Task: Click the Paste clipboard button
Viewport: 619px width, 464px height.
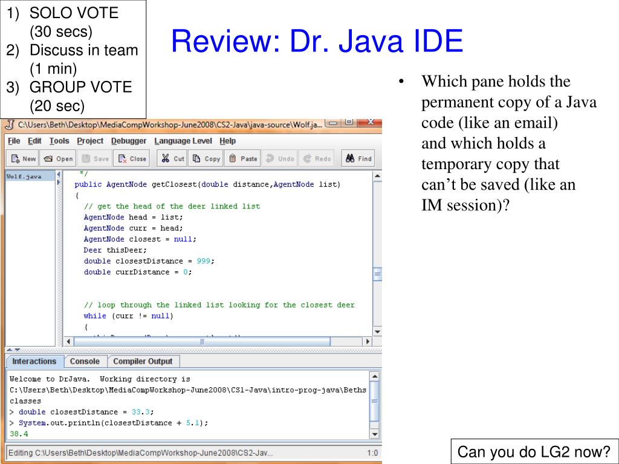Action: [243, 159]
